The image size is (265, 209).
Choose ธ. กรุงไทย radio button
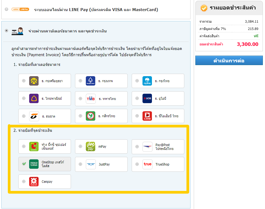tap(137, 81)
